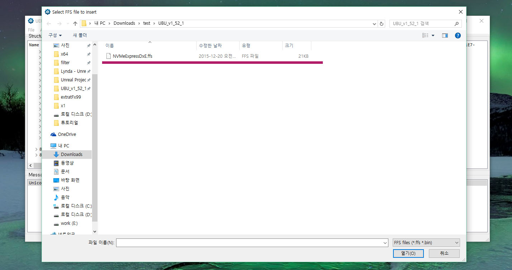Click the Downloads arrow icon
This screenshot has width=512, height=270.
tap(56, 154)
